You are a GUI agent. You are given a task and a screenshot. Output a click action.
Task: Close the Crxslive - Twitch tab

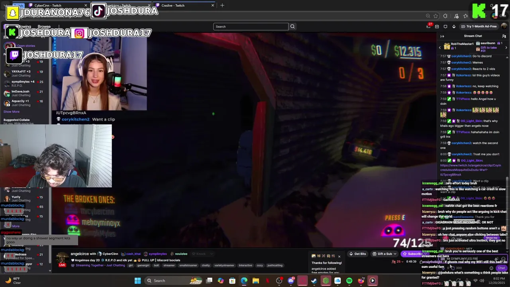click(212, 6)
